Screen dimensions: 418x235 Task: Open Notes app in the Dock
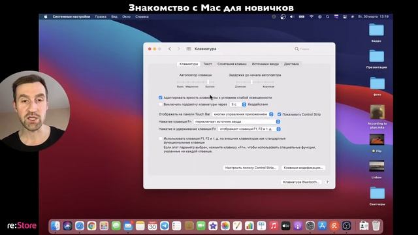tap(140, 226)
